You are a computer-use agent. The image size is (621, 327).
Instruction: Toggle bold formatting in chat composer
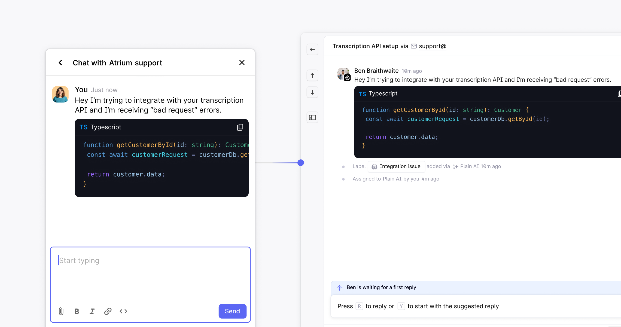(x=77, y=311)
